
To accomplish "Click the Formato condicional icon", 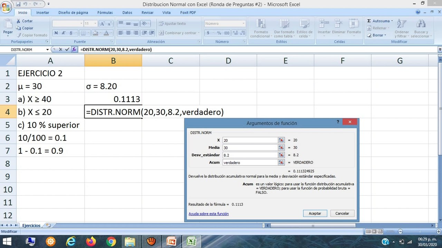I will [x=260, y=24].
